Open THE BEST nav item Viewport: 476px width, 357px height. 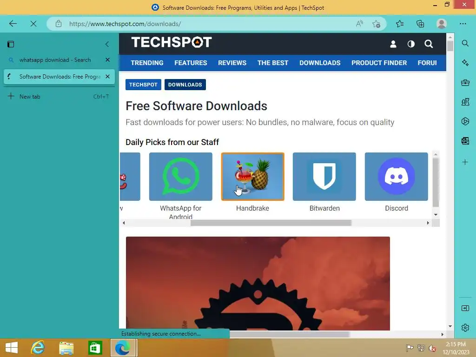click(272, 63)
